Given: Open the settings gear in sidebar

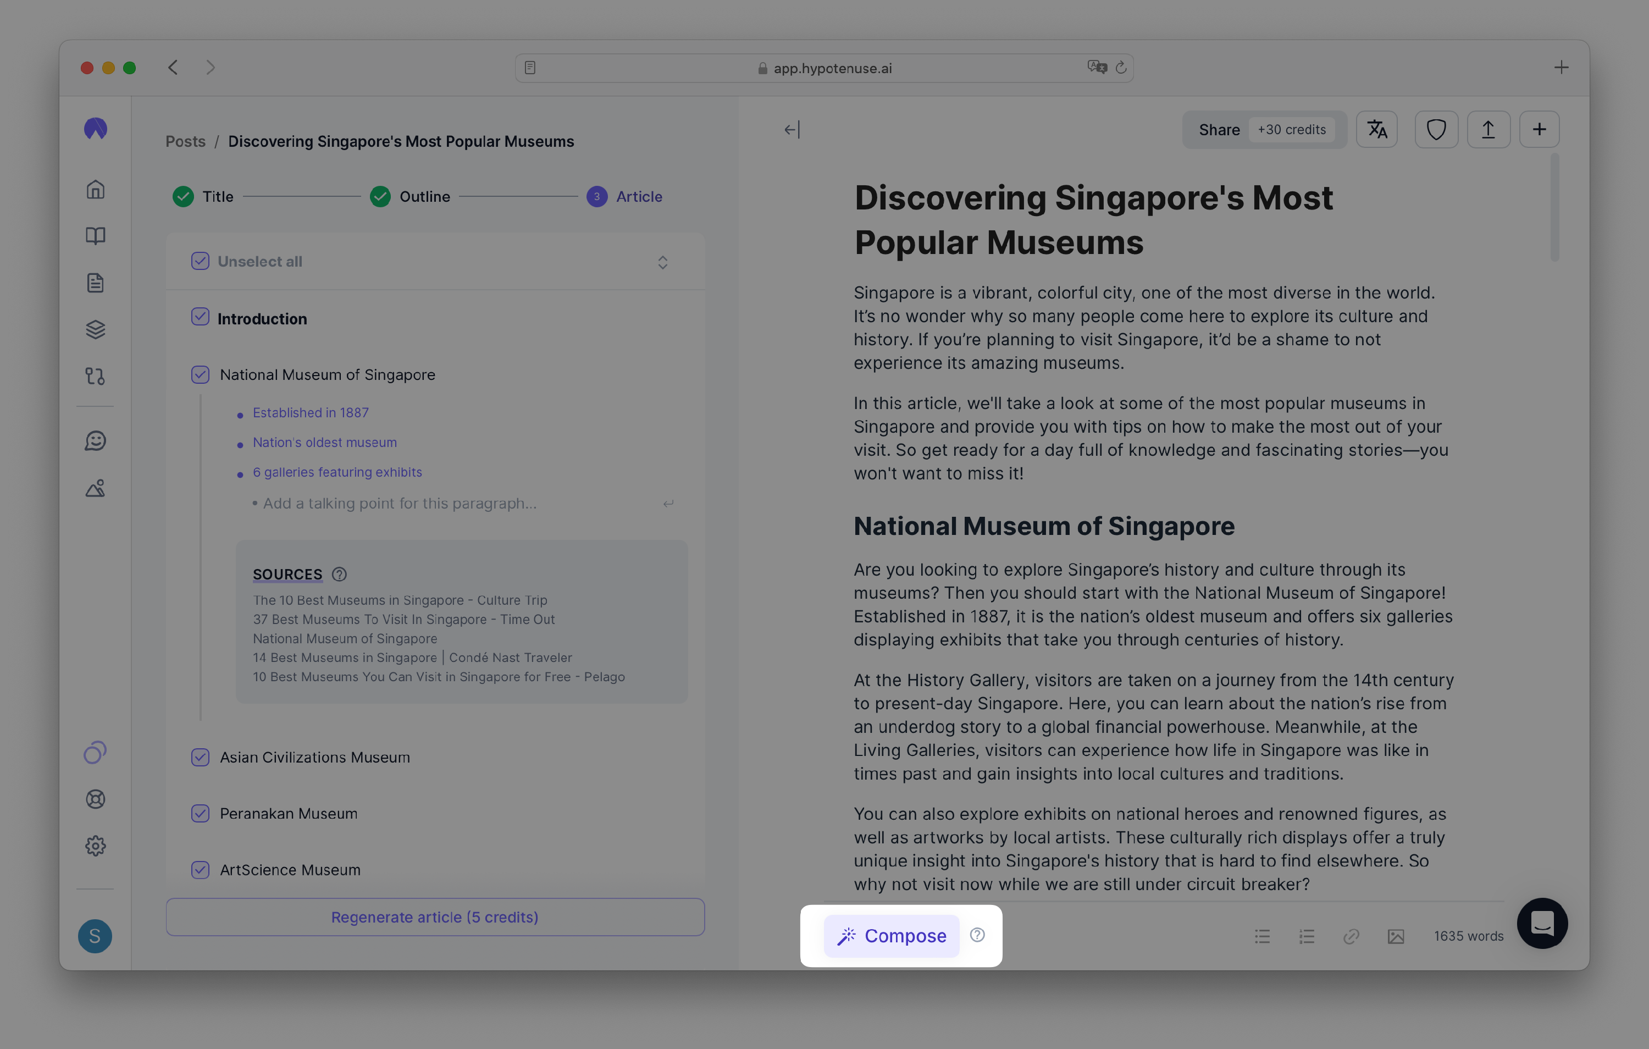Looking at the screenshot, I should coord(95,846).
